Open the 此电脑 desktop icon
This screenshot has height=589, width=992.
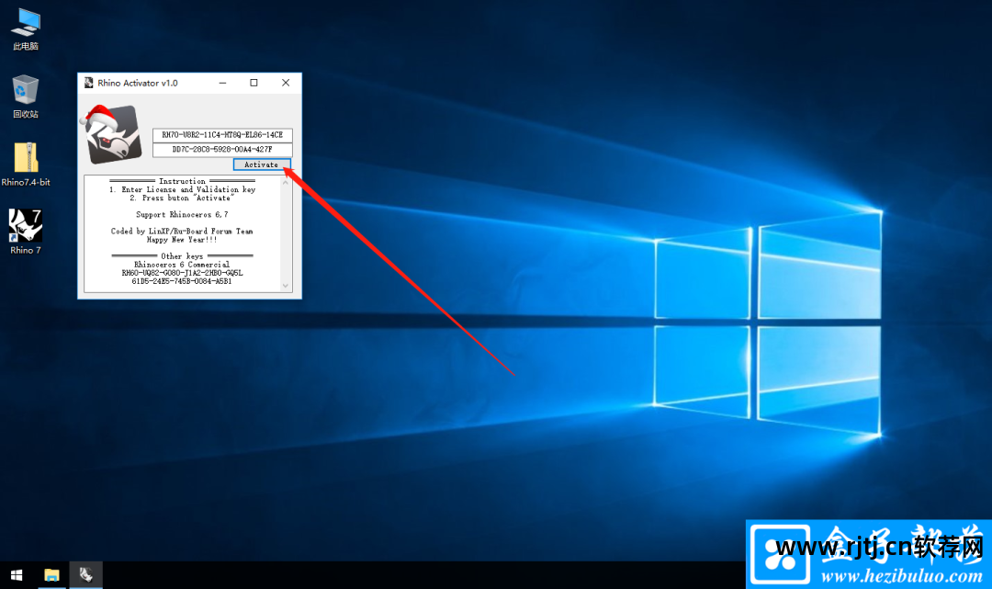pyautogui.click(x=26, y=29)
